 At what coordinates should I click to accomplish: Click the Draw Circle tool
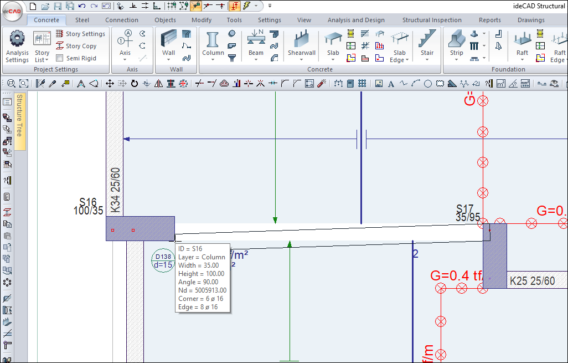tap(427, 84)
